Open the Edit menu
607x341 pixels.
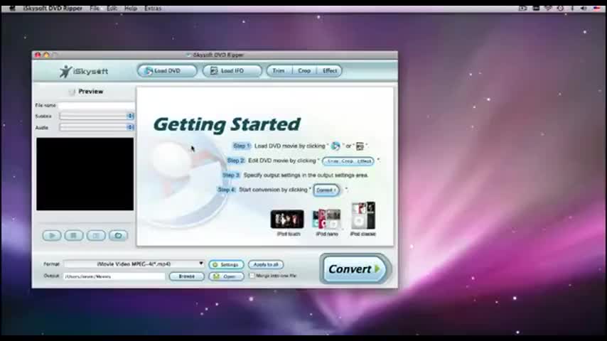(x=112, y=8)
